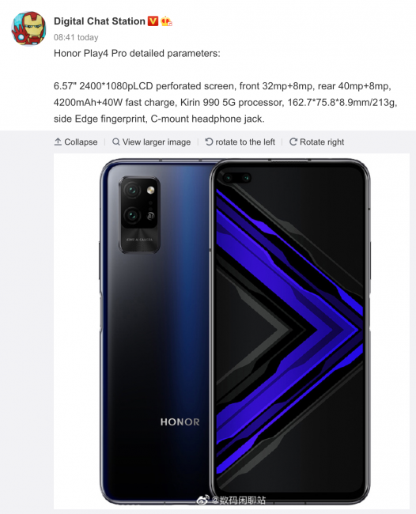Open View larger image
Viewport: 416px width, 514px height.
[157, 142]
